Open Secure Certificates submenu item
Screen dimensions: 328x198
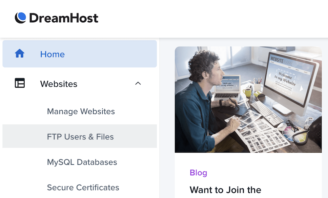(x=83, y=187)
